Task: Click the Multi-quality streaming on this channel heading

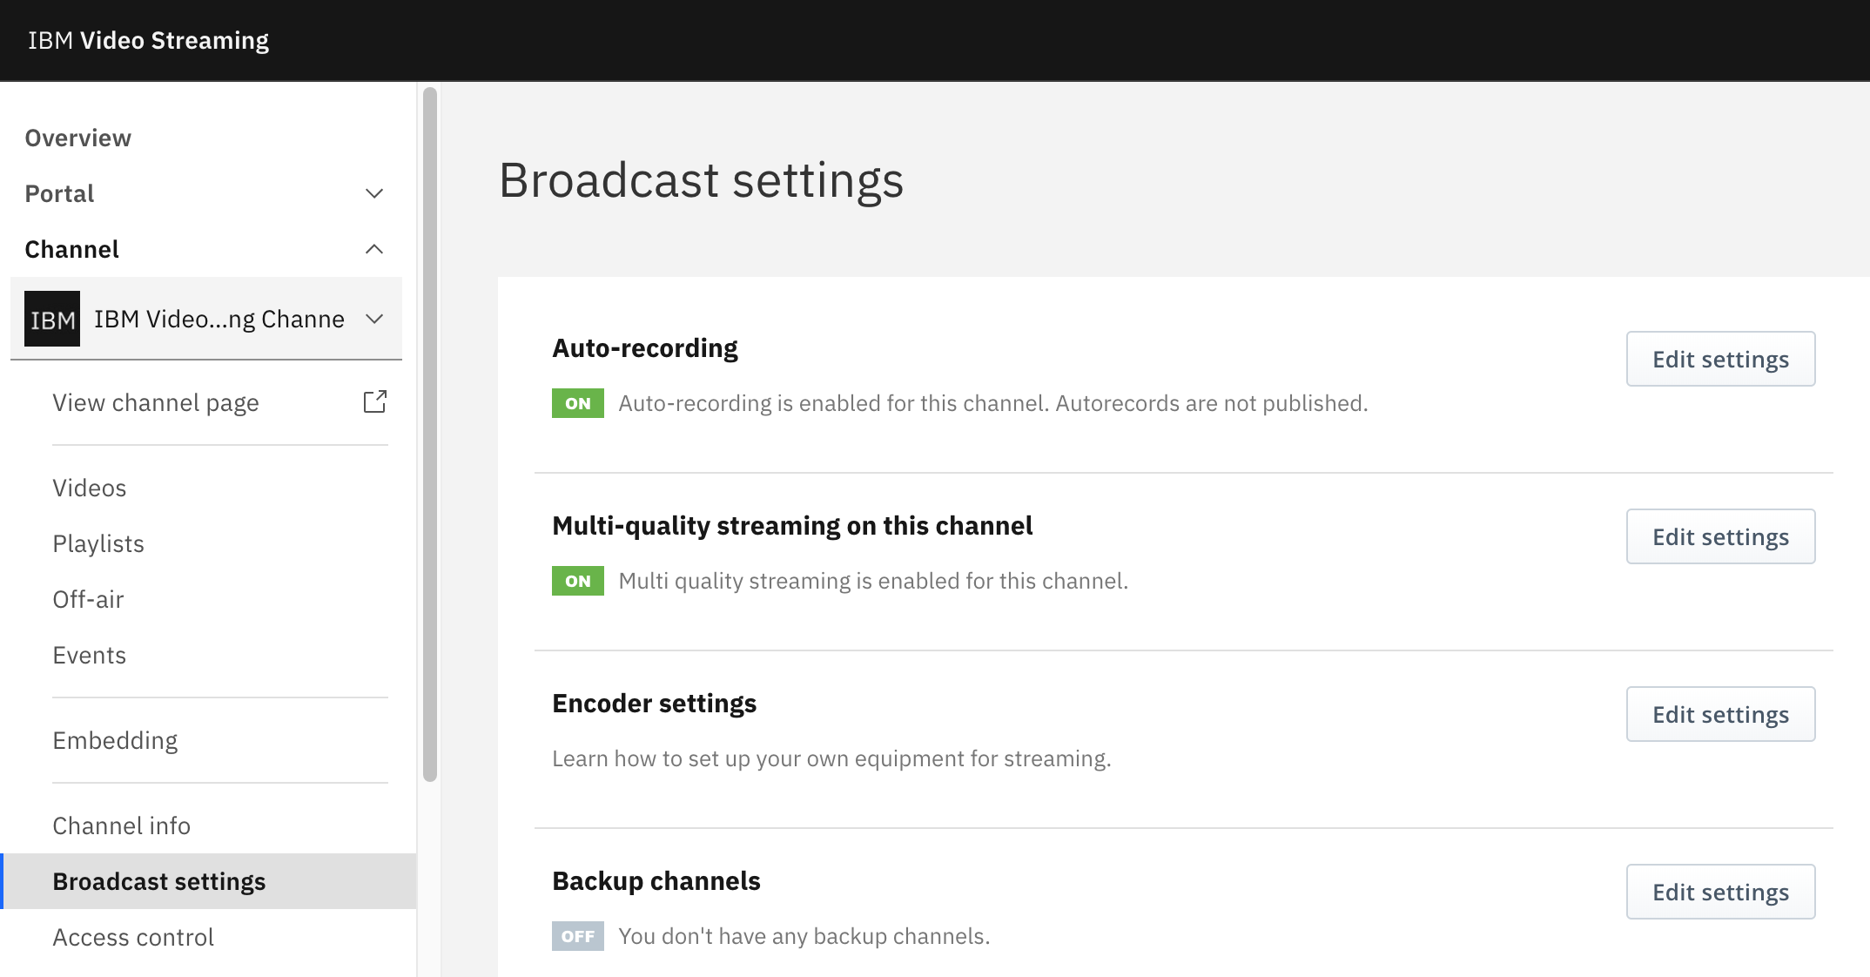Action: (792, 526)
